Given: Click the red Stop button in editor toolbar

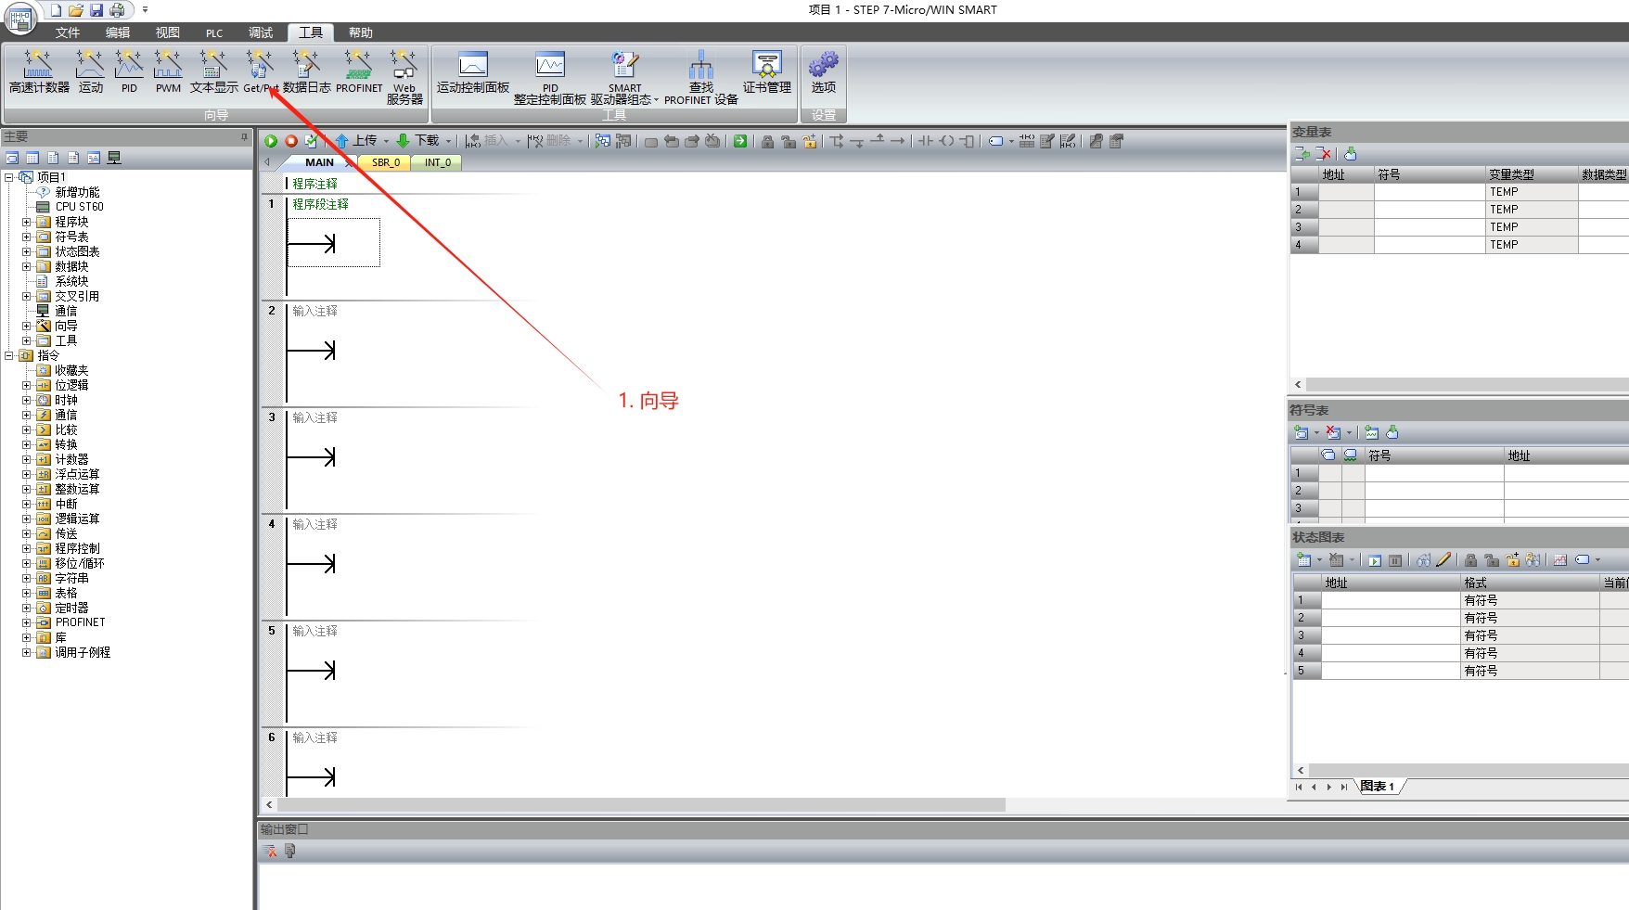Looking at the screenshot, I should coord(291,141).
